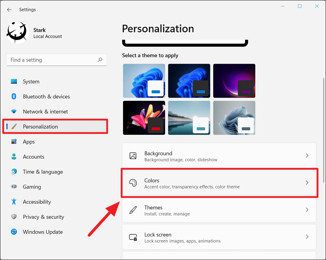326x260 pixels.
Task: Click the Apps icon in sidebar
Action: (14, 141)
